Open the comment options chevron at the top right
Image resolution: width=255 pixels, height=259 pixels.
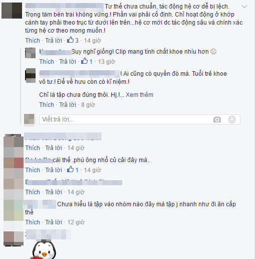click(x=244, y=7)
